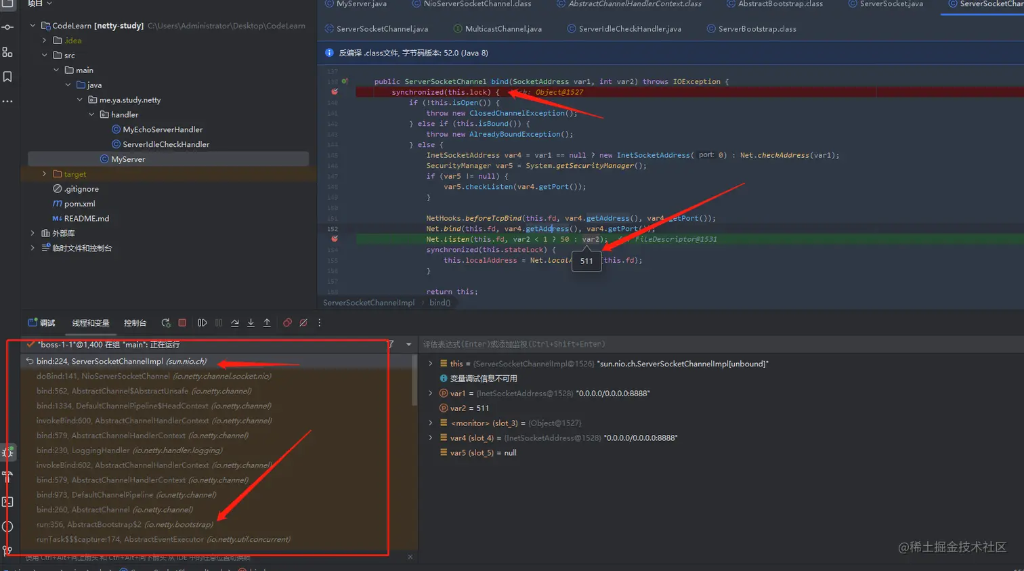
Task: Open the View Breakpoints icon
Action: (x=287, y=323)
